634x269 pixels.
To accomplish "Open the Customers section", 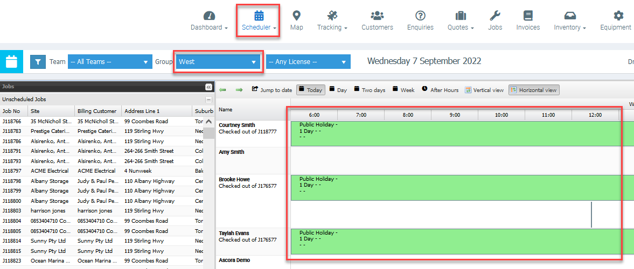I will [377, 21].
